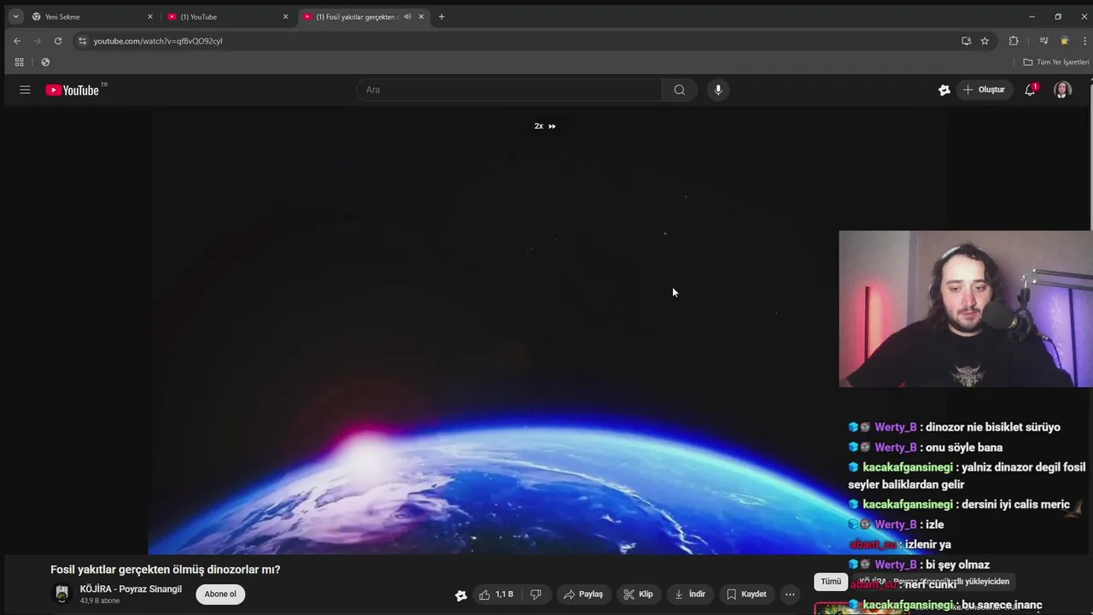The image size is (1093, 615).
Task: Open browser extensions puzzle icon
Action: pyautogui.click(x=1014, y=41)
